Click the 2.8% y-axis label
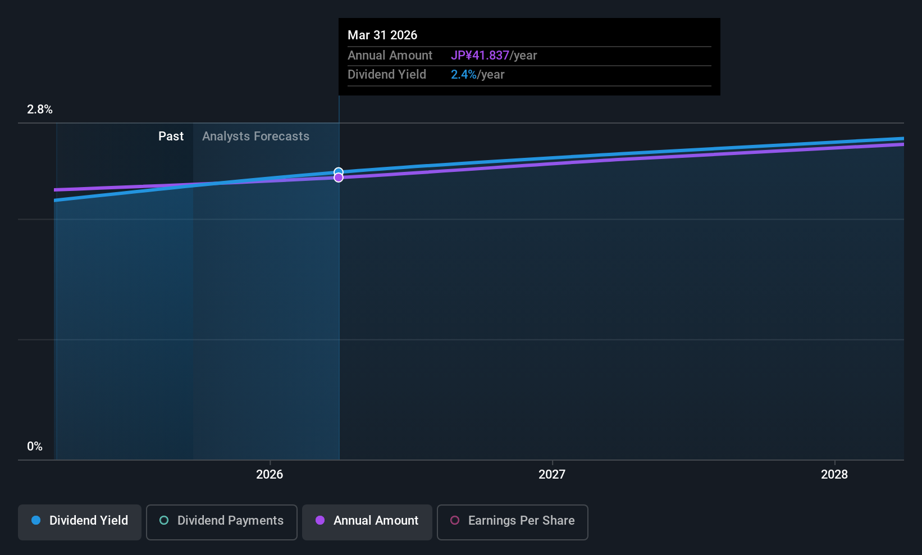 point(40,110)
